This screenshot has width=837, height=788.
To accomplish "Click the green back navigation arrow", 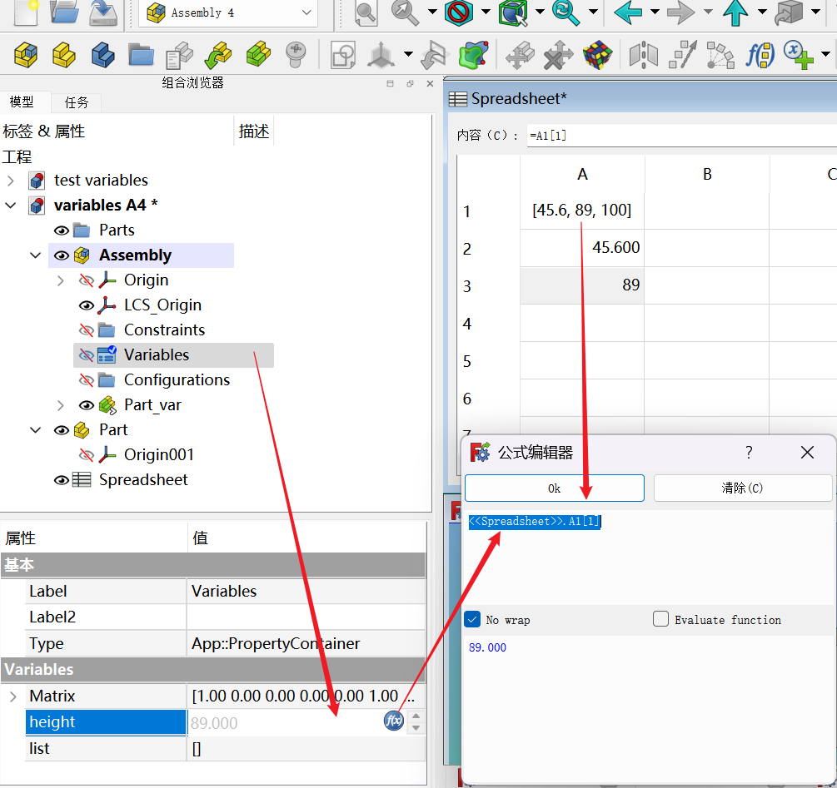I will tap(627, 12).
